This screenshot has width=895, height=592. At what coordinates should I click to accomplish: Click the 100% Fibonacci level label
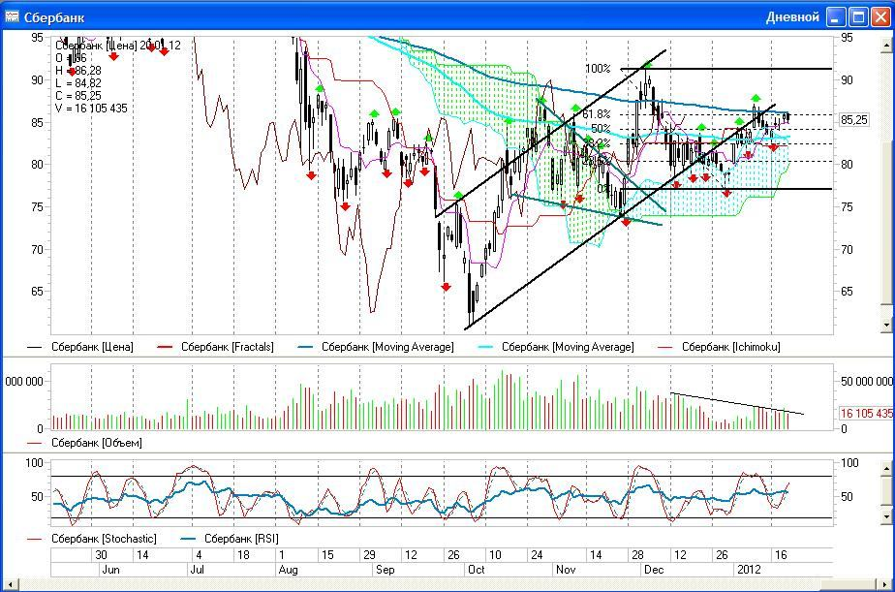tap(598, 69)
